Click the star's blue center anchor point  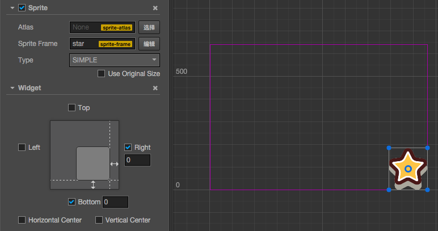pos(408,169)
